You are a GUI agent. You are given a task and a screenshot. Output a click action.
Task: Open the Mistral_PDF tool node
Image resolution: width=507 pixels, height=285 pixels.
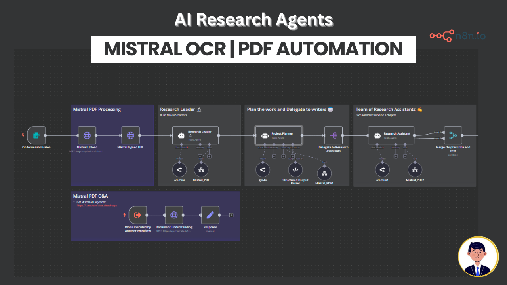pyautogui.click(x=201, y=170)
